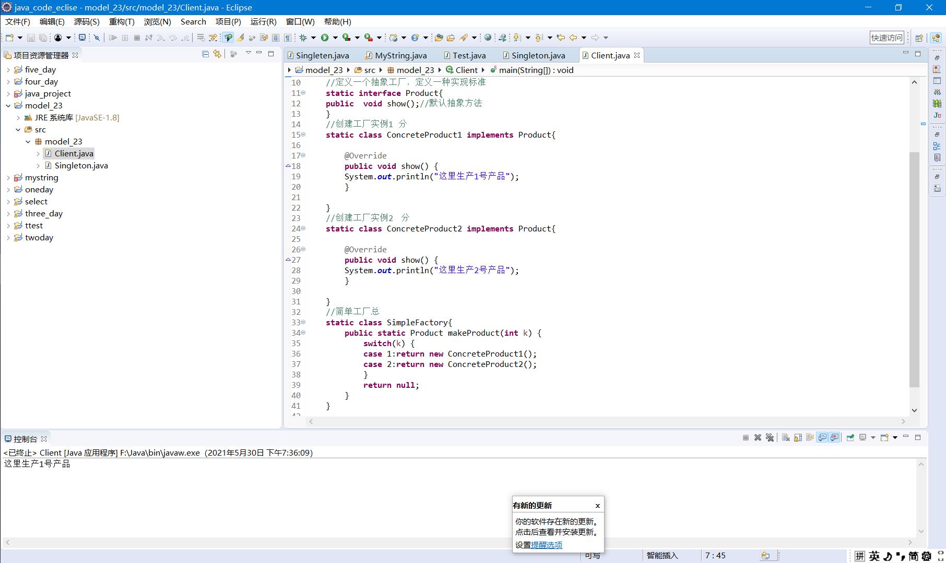The height and width of the screenshot is (563, 946).
Task: Toggle Link with Editor in explorer
Action: 217,54
